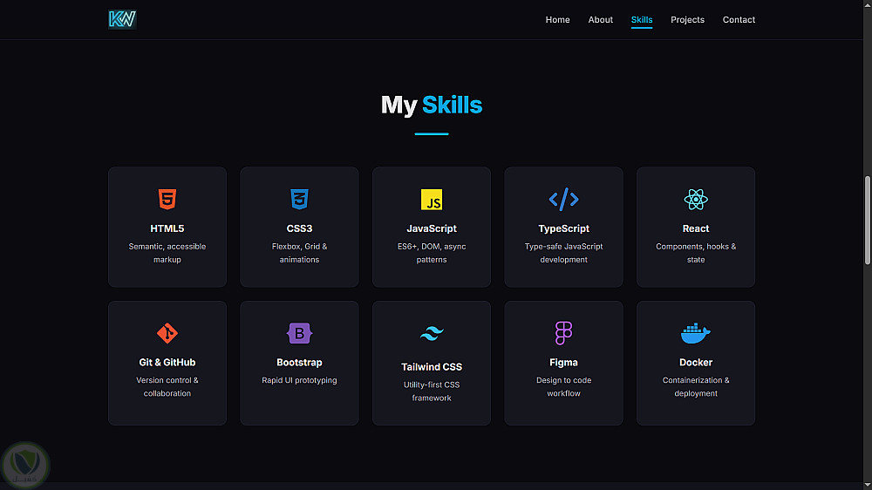Select the CSS3 card title

pyautogui.click(x=299, y=228)
